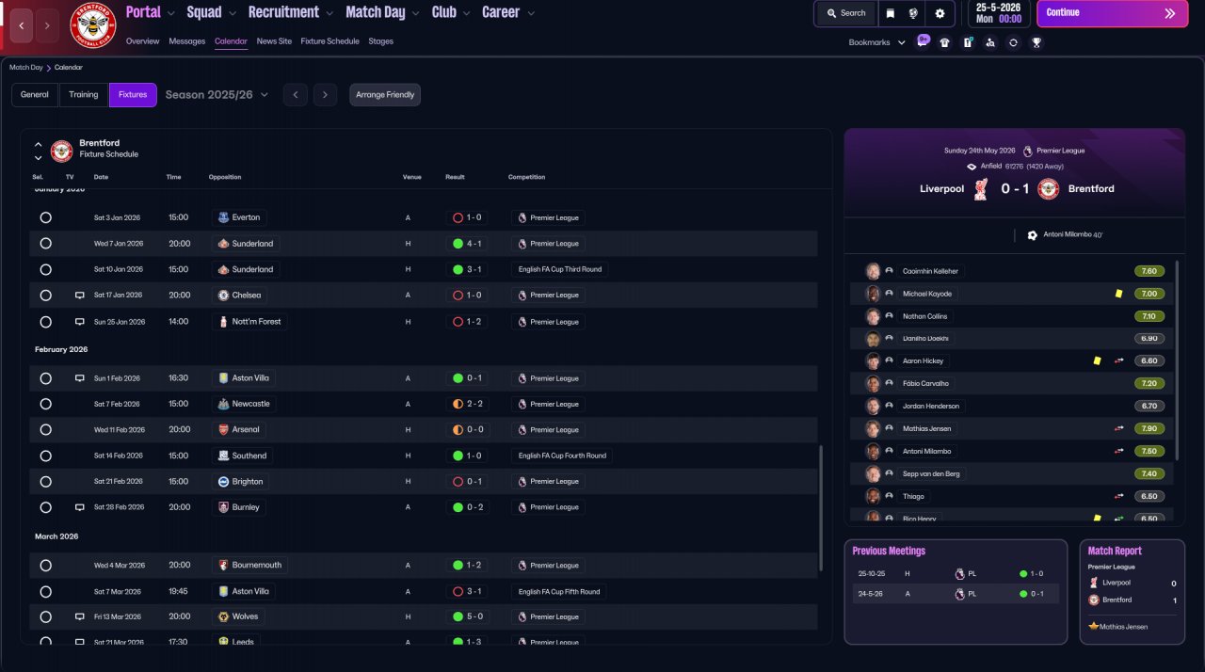Viewport: 1205px width, 672px height.
Task: Click the up chevron beside Brentford Fixture Schedule
Action: click(38, 144)
